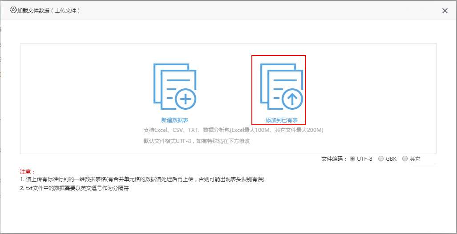457x234 pixels.
Task: Click the default UTF-8 format hint text
Action: (197, 141)
